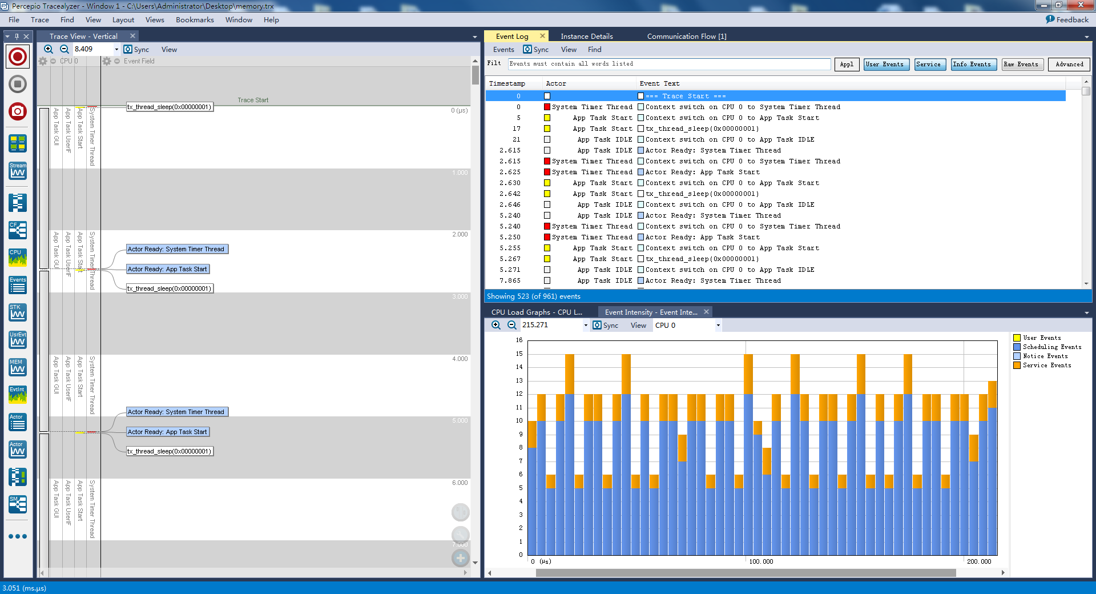Expand the CPU 0 selector dropdown
The width and height of the screenshot is (1096, 594).
click(x=718, y=326)
